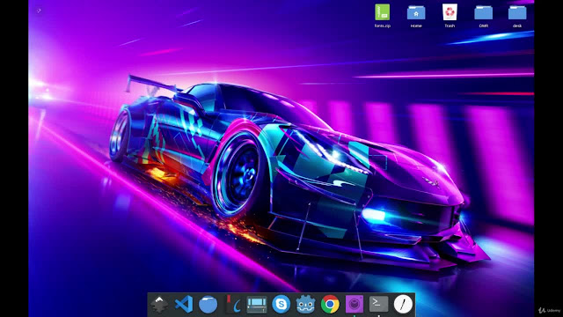Select the Home folder icon on desktop

416,12
